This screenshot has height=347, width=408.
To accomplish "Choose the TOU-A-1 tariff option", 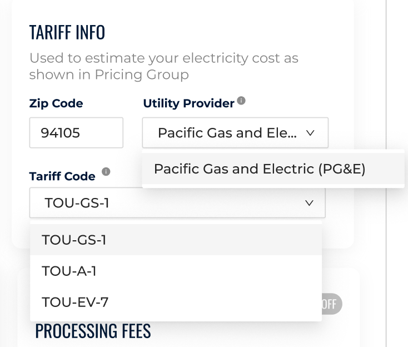I will (176, 271).
